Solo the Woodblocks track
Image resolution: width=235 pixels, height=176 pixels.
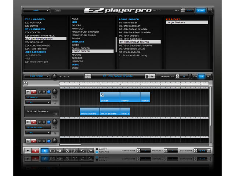click(x=40, y=122)
